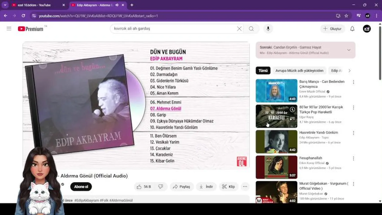Dislike the video with thumbs down
Image resolution: width=382 pixels, height=215 pixels.
pyautogui.click(x=161, y=187)
